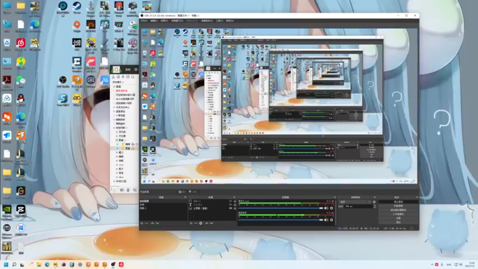Toggle visibility eye for the text source row
478x269 pixels.
(231, 204)
